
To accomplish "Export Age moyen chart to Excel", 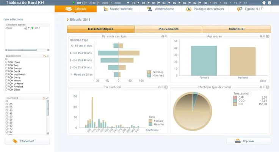I will 264,36.
